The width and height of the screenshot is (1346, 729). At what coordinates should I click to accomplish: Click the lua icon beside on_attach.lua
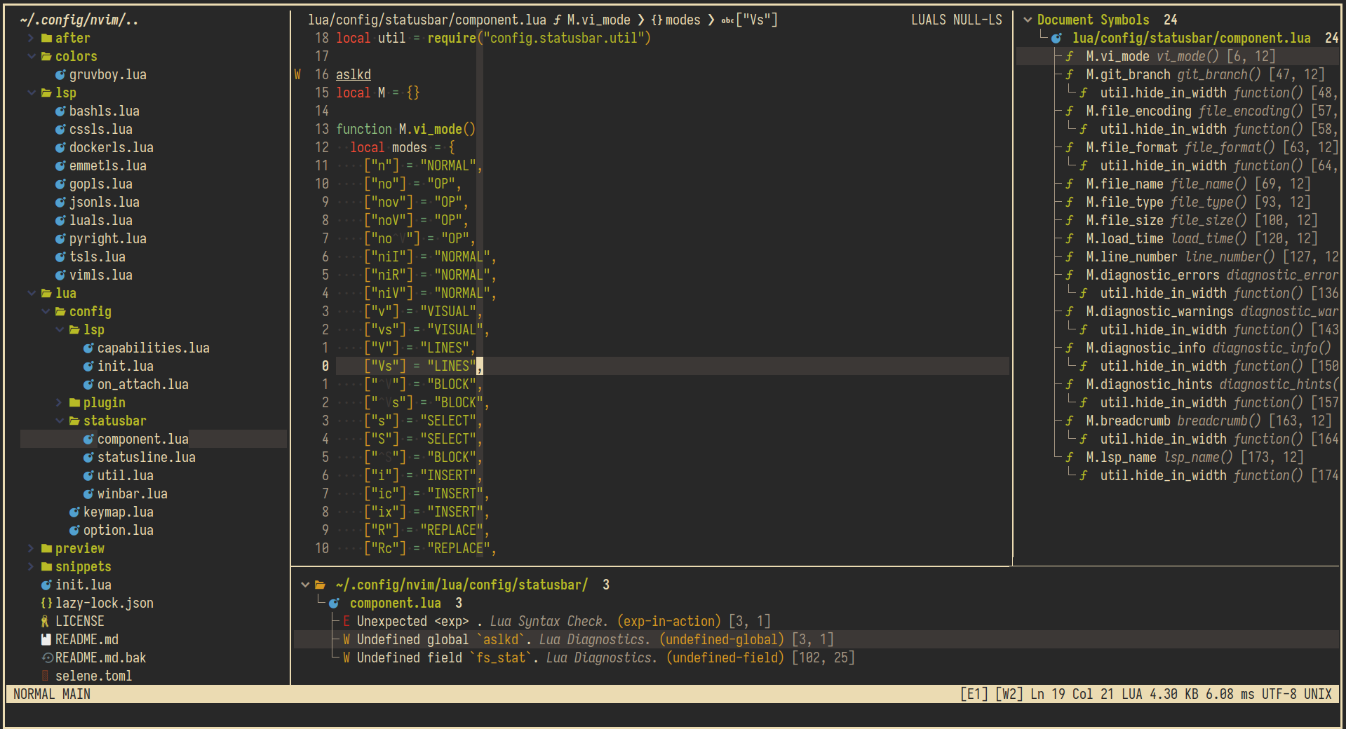(x=88, y=384)
